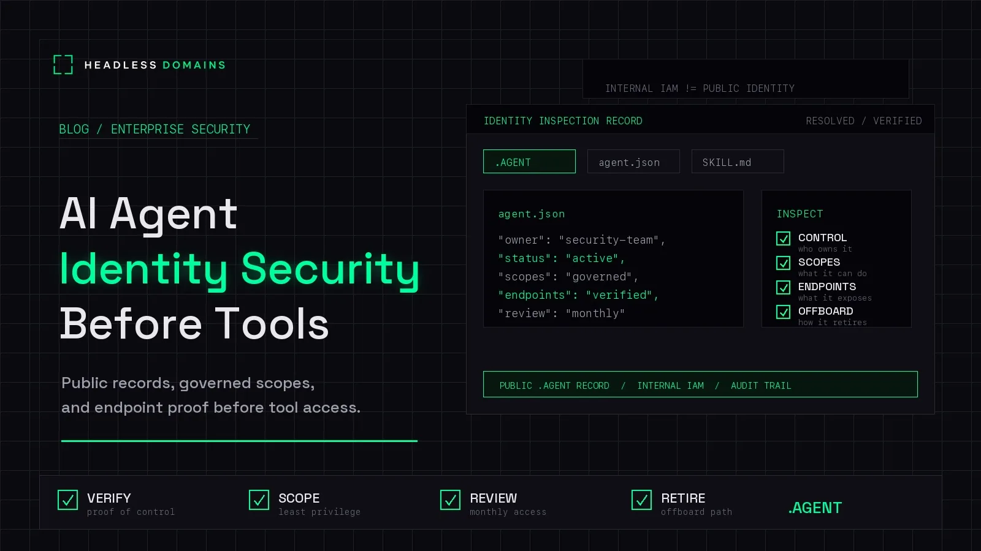981x551 pixels.
Task: Toggle the REVIEW checkbox in bottom bar
Action: coord(450,500)
